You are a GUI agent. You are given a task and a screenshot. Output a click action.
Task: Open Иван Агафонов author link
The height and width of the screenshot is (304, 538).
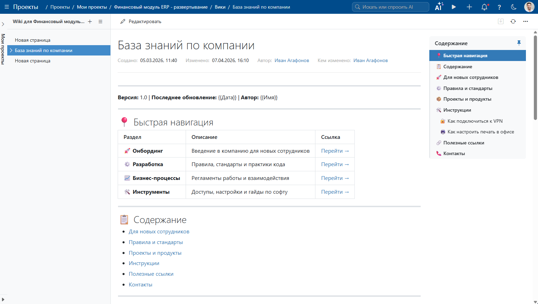click(292, 60)
